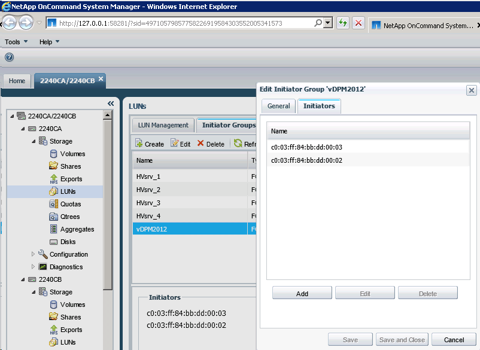The width and height of the screenshot is (480, 350).
Task: Close the Edit Initiator Group dialog
Action: pyautogui.click(x=472, y=90)
